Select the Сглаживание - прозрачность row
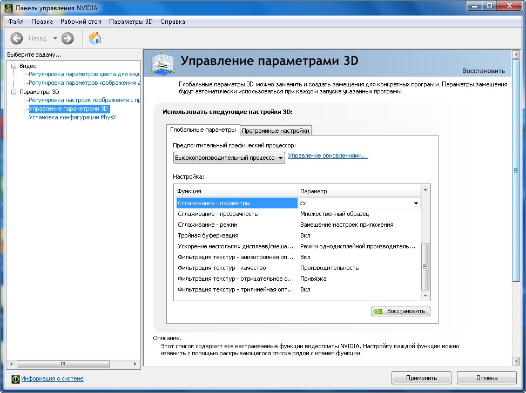This screenshot has height=393, width=526. click(298, 214)
